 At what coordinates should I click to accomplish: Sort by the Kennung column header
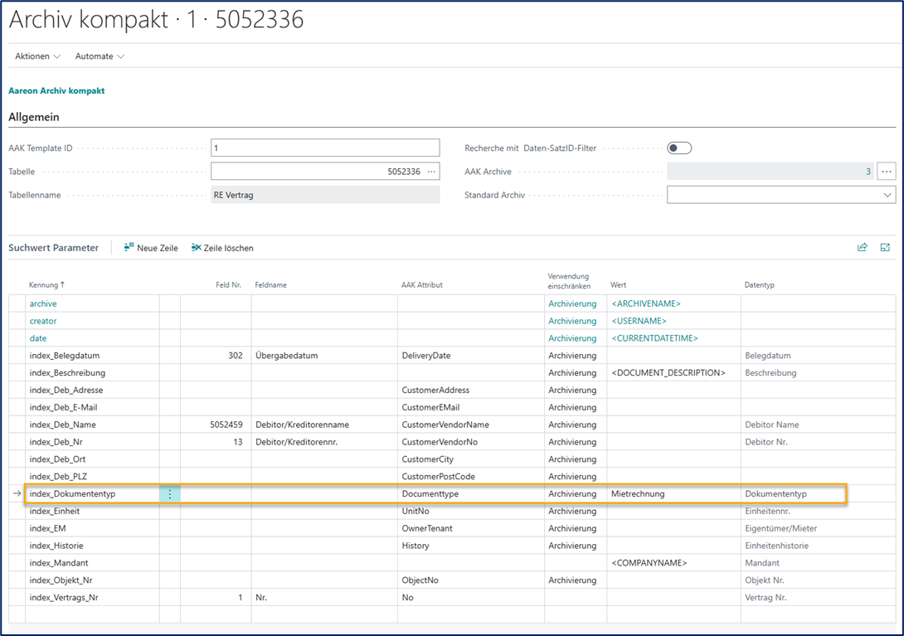(46, 284)
